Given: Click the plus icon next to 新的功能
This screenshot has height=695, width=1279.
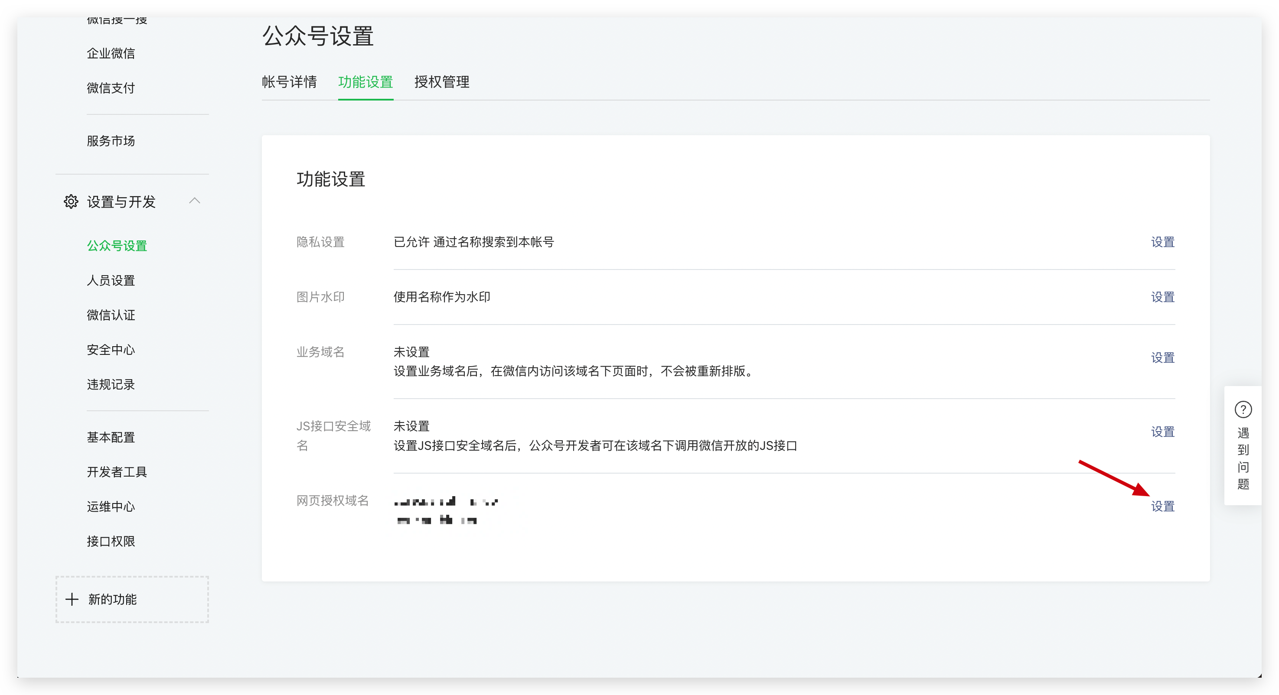Looking at the screenshot, I should coord(73,599).
